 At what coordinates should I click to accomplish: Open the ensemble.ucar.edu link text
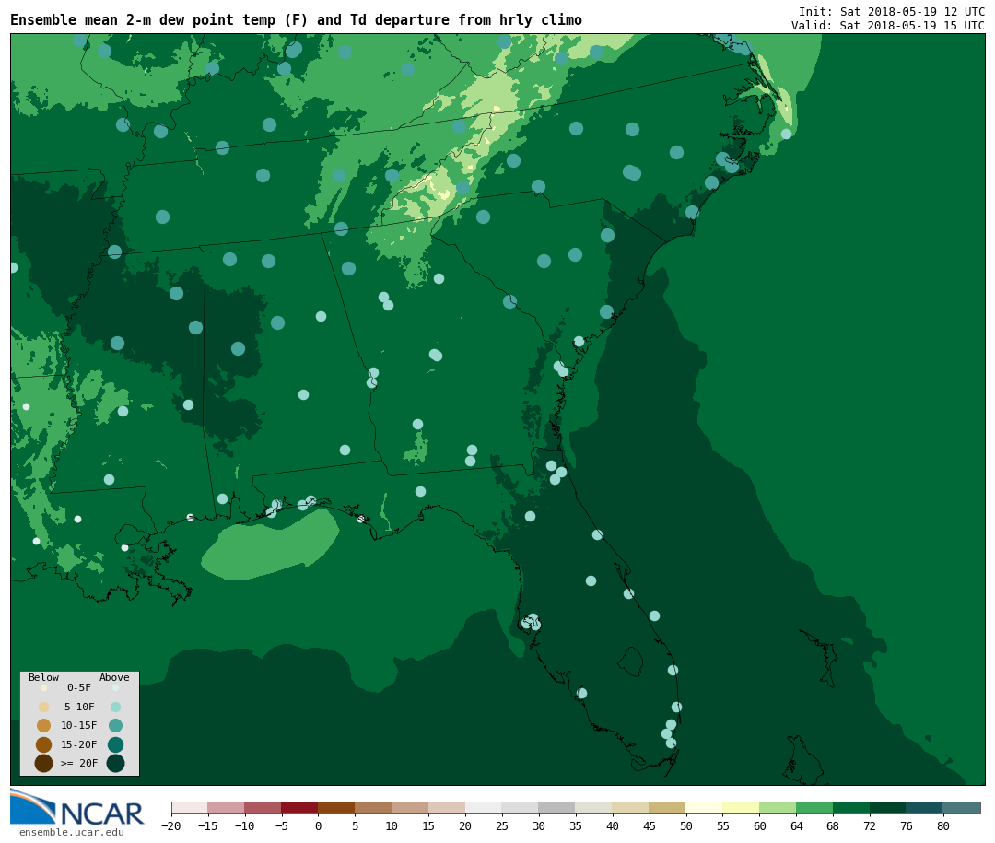click(x=72, y=832)
